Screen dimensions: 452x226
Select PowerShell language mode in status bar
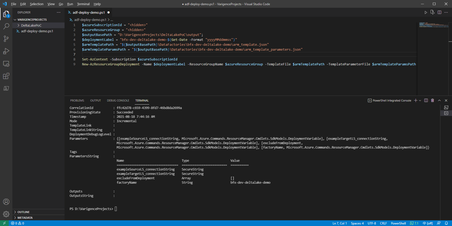[x=398, y=223]
